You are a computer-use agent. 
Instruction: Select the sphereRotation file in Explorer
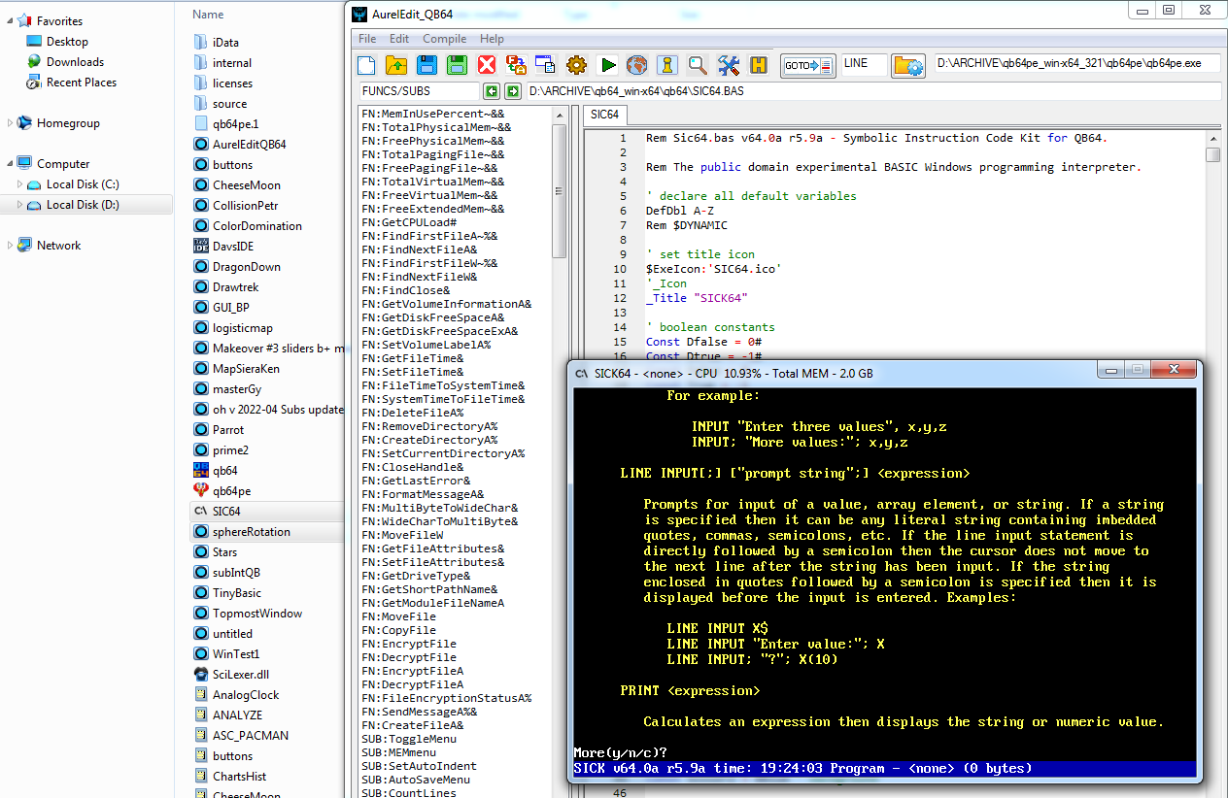[252, 532]
